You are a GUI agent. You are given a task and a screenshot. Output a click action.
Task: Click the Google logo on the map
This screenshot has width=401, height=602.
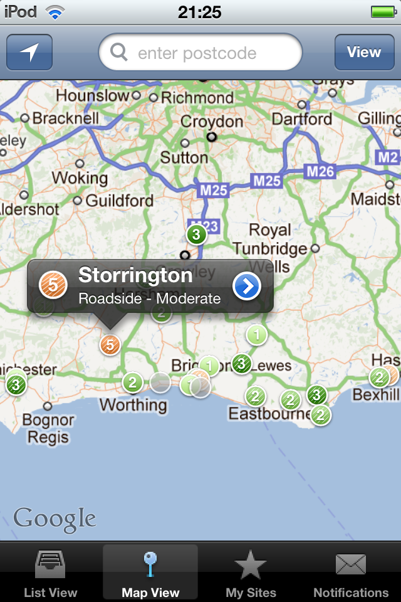[55, 520]
